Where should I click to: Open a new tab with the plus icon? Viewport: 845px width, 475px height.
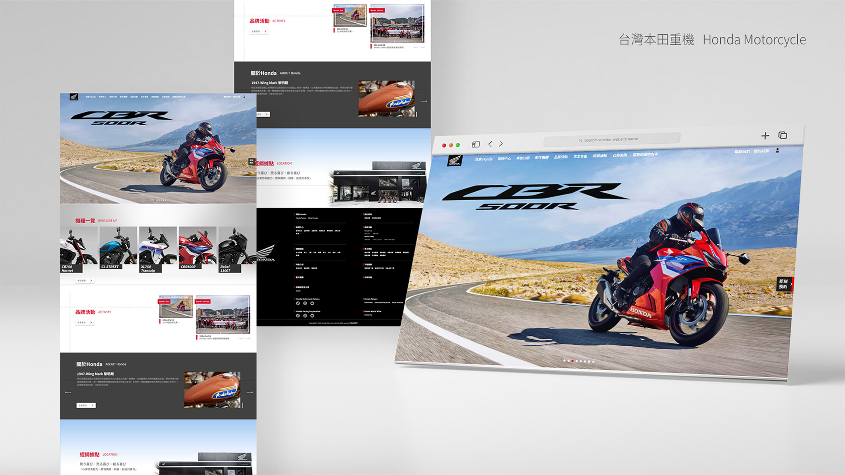point(765,136)
